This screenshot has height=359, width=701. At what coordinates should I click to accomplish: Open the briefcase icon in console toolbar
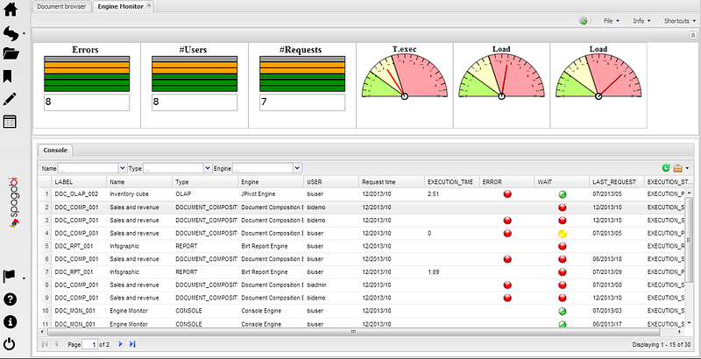click(677, 168)
